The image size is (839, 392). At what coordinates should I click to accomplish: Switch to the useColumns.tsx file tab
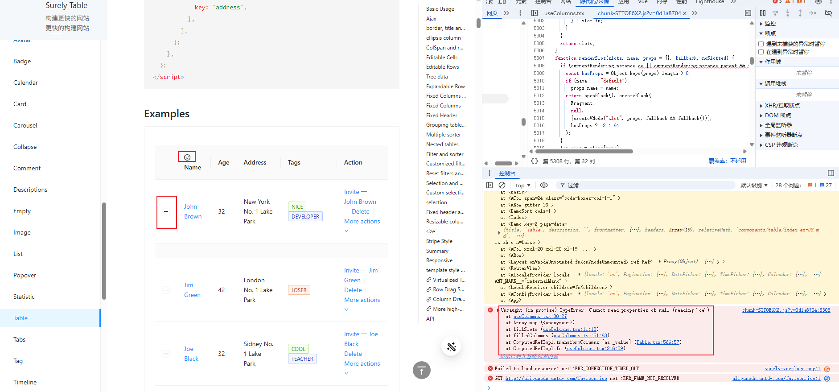pos(564,13)
